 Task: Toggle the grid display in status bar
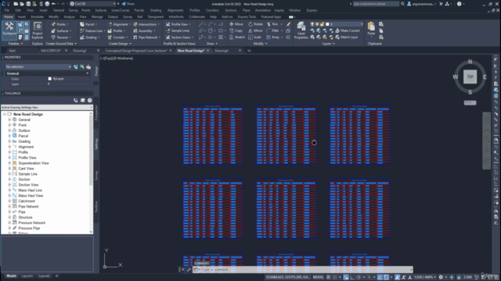pyautogui.click(x=328, y=277)
